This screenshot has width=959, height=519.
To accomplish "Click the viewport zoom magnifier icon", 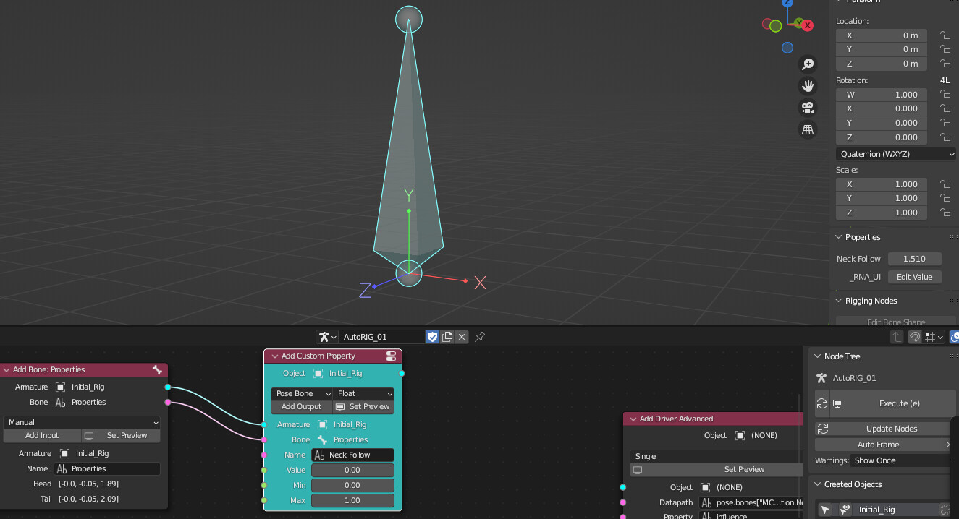I will pos(808,64).
